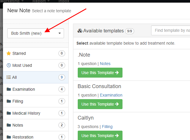Screen dimensions: 190x140
Task: Go to the Inbox menu item
Action: coord(64,1)
